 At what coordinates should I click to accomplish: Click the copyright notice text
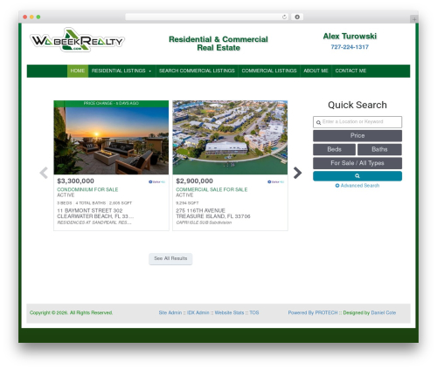click(x=71, y=313)
